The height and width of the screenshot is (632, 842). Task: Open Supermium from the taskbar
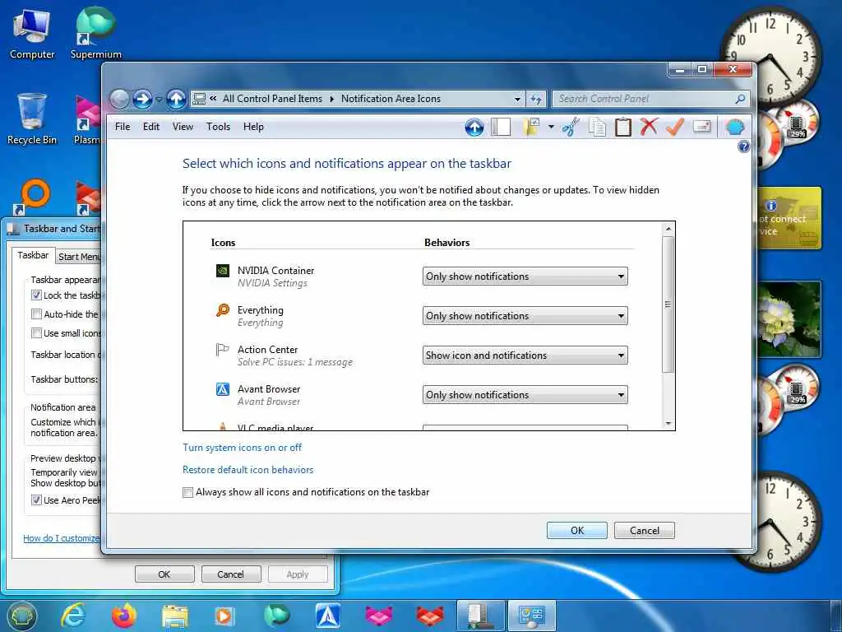[276, 616]
